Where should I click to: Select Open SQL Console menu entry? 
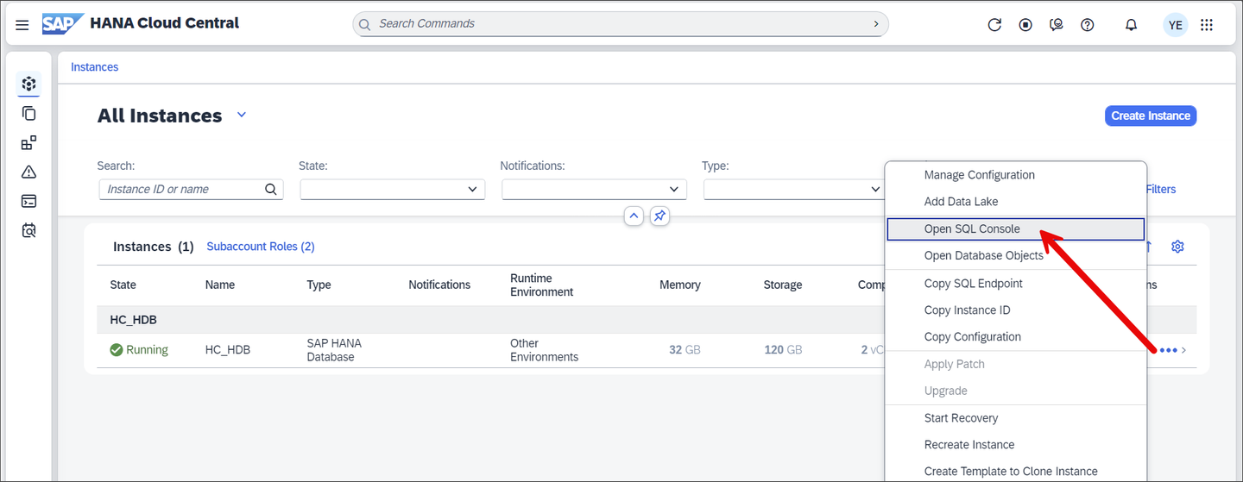(1016, 228)
